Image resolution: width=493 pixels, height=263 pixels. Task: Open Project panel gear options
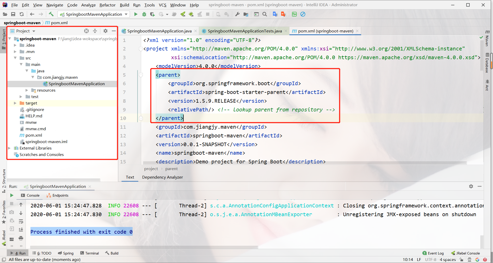[x=105, y=31]
